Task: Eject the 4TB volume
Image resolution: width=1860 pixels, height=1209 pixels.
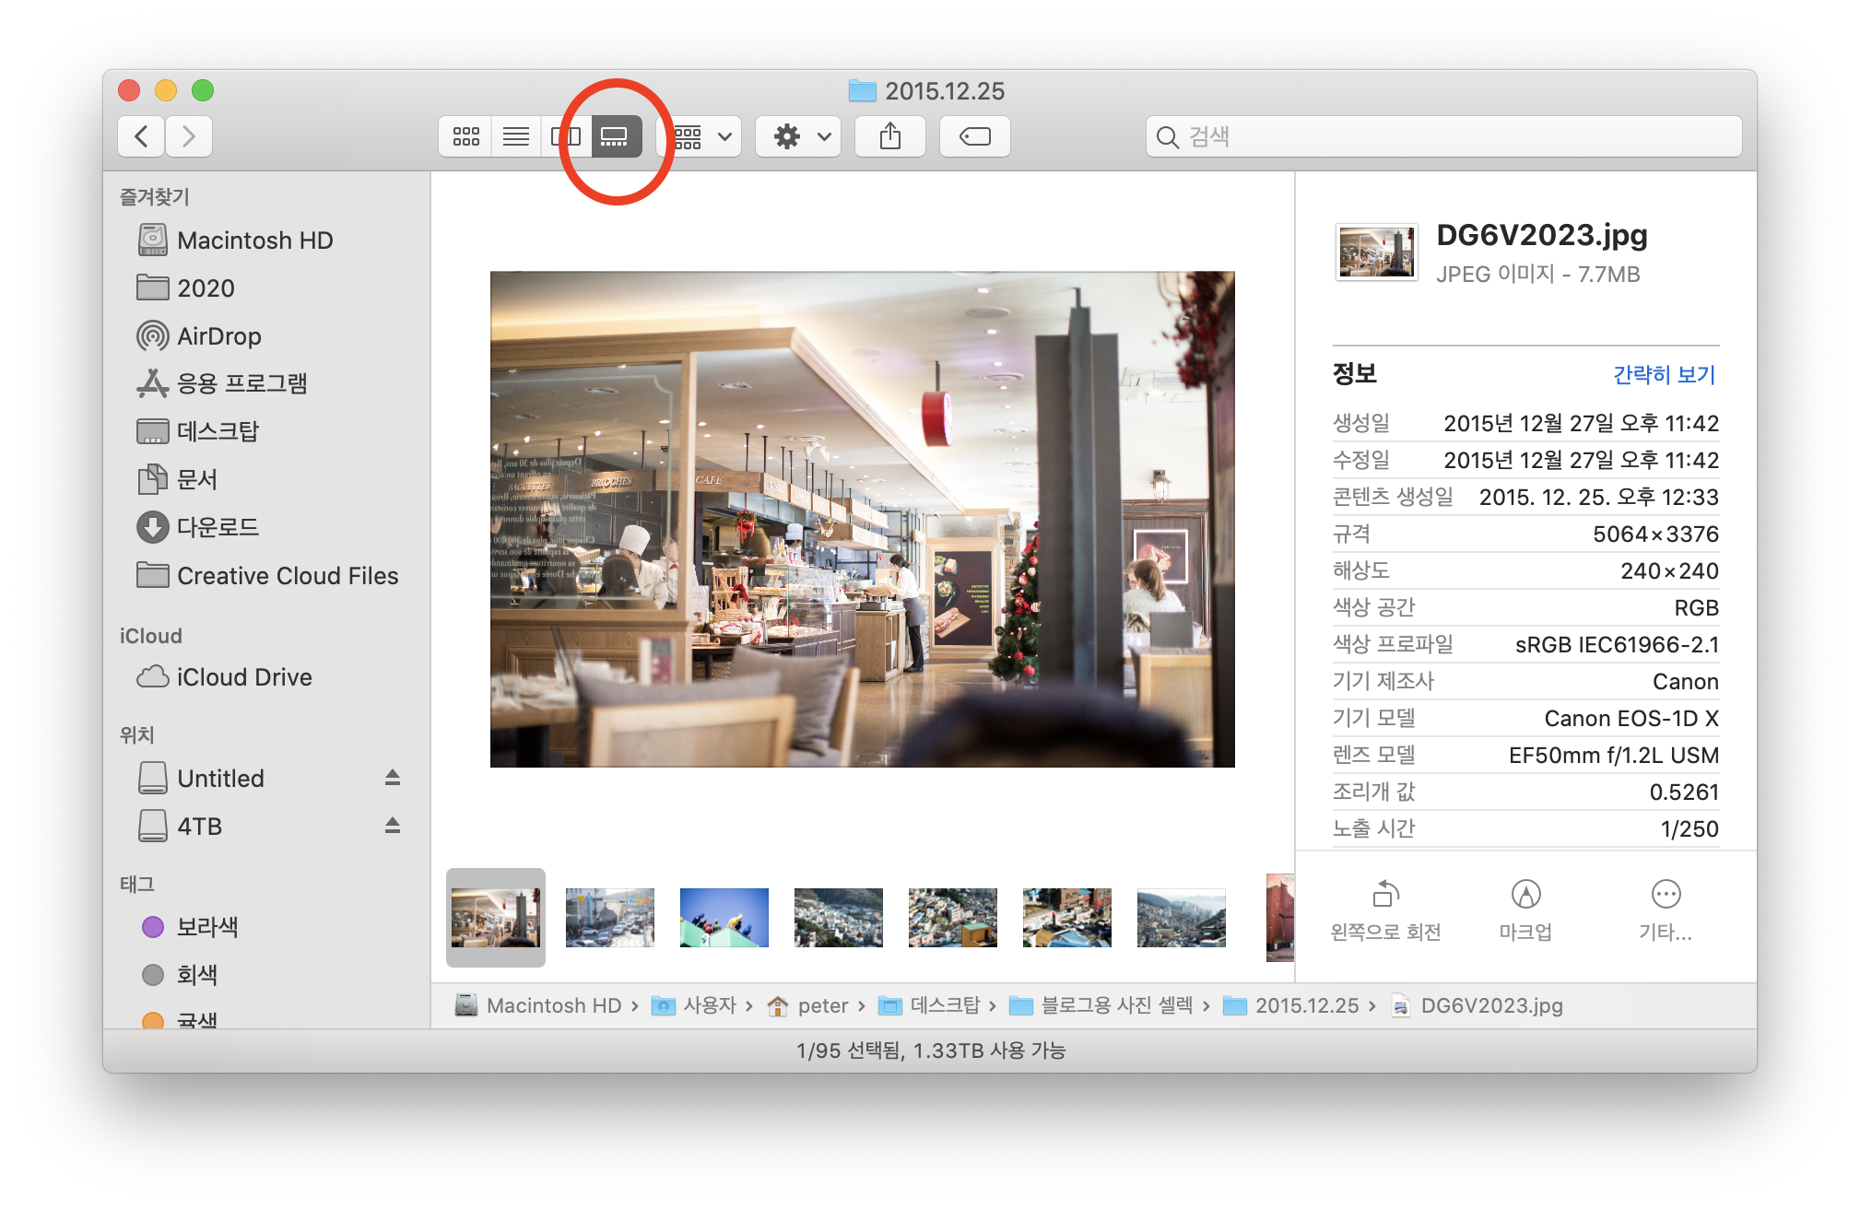Action: tap(393, 826)
